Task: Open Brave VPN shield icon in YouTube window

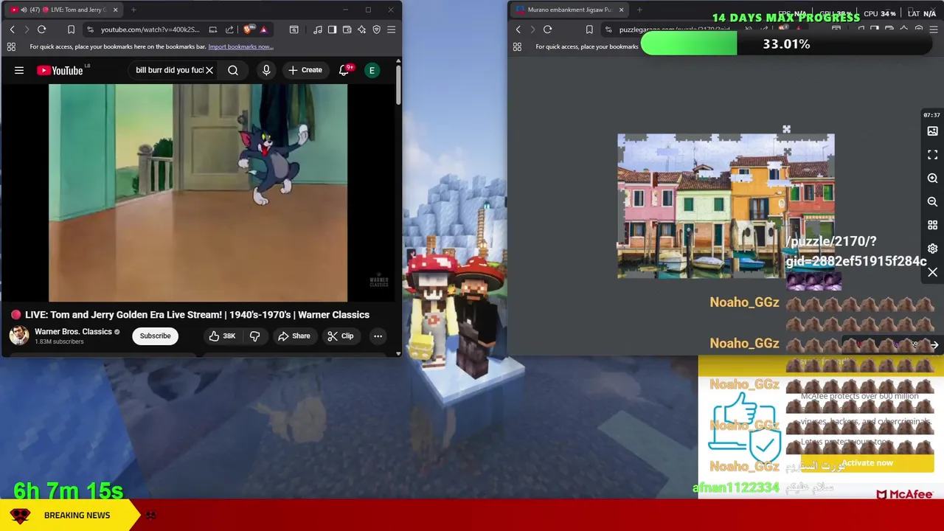Action: coord(376,29)
